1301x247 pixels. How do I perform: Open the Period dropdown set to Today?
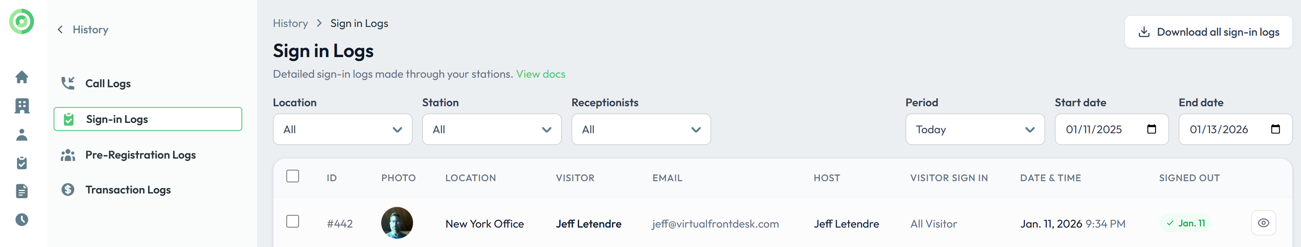[975, 129]
